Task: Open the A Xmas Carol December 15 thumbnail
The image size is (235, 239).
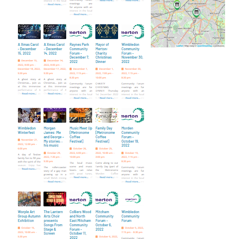Action: pyautogui.click(x=29, y=31)
